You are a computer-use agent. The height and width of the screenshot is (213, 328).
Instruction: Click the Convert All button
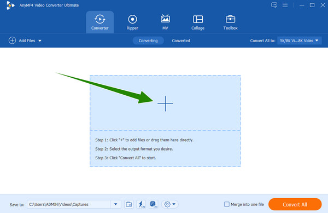point(295,204)
